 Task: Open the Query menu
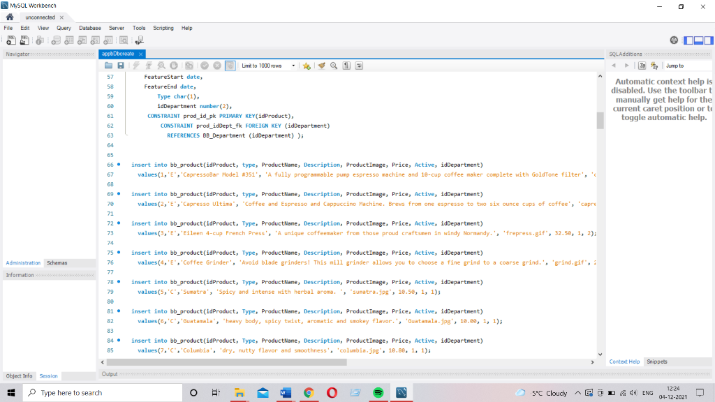[64, 28]
